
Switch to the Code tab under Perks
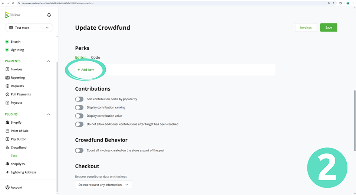95,58
